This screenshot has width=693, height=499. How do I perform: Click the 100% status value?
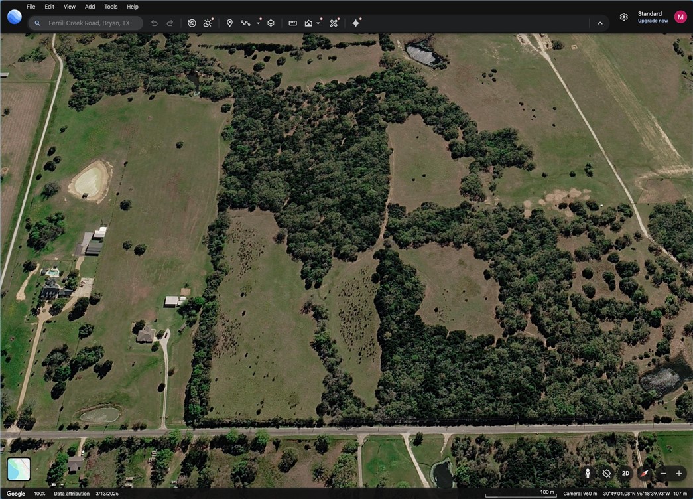click(x=40, y=494)
